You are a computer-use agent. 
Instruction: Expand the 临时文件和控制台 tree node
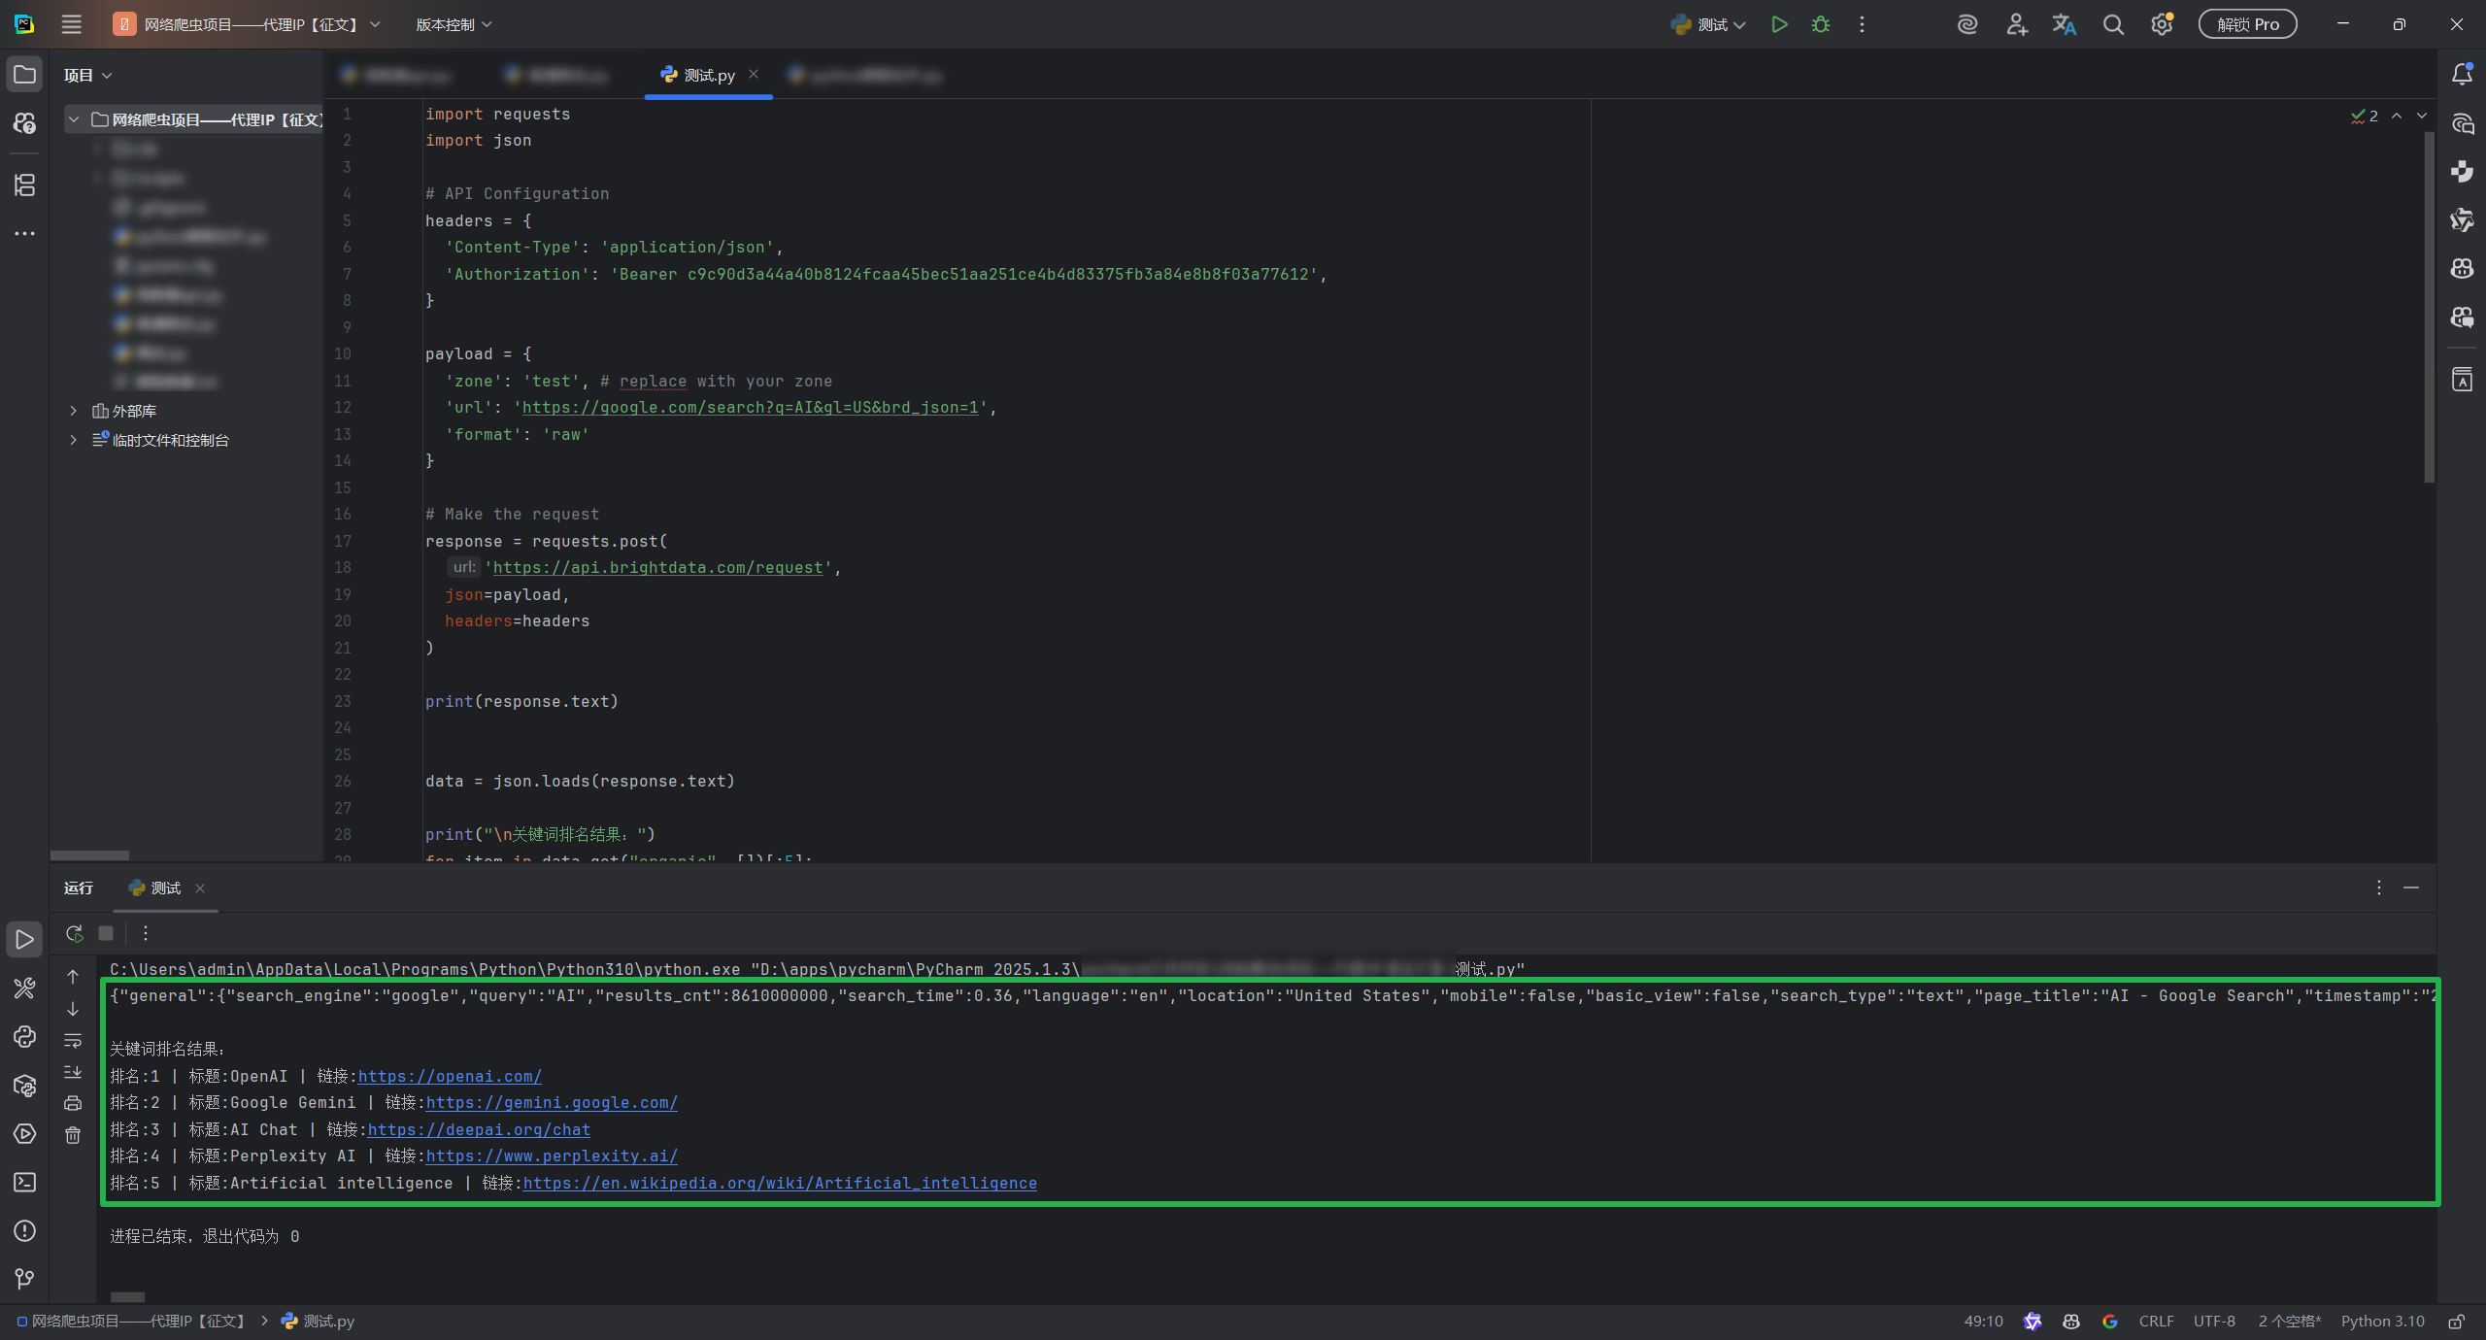tap(73, 440)
